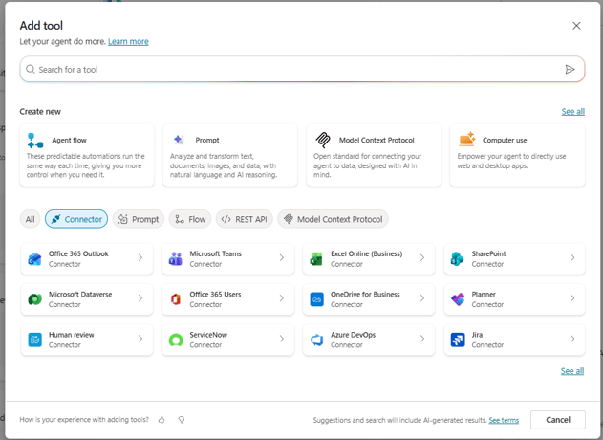Open the Learn more link
The image size is (603, 440).
point(128,41)
